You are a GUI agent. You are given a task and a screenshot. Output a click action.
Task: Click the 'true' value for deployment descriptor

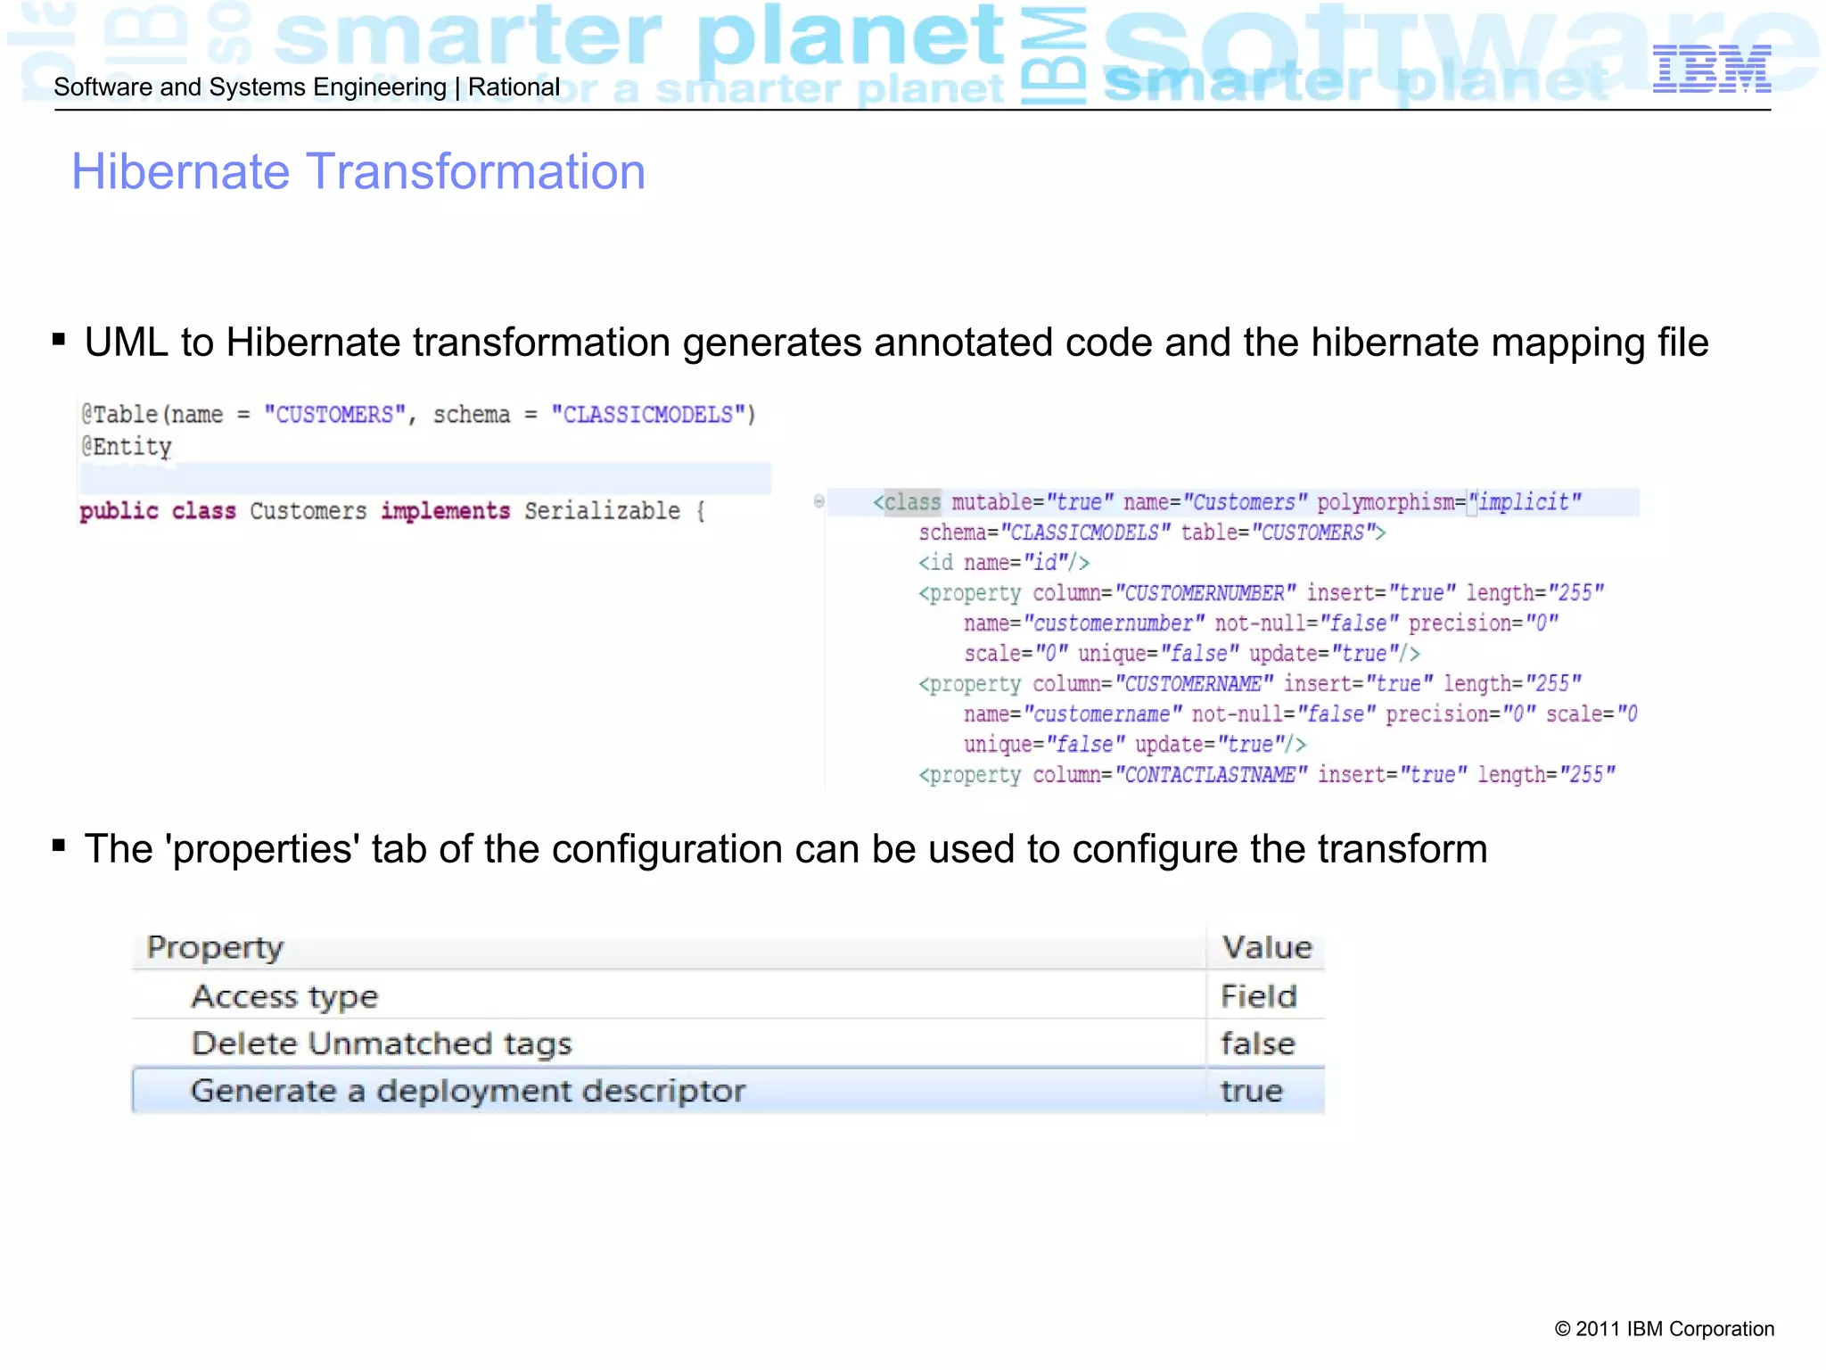pyautogui.click(x=1251, y=1090)
